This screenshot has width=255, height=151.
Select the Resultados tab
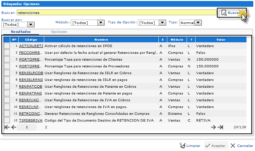pyautogui.click(x=21, y=32)
